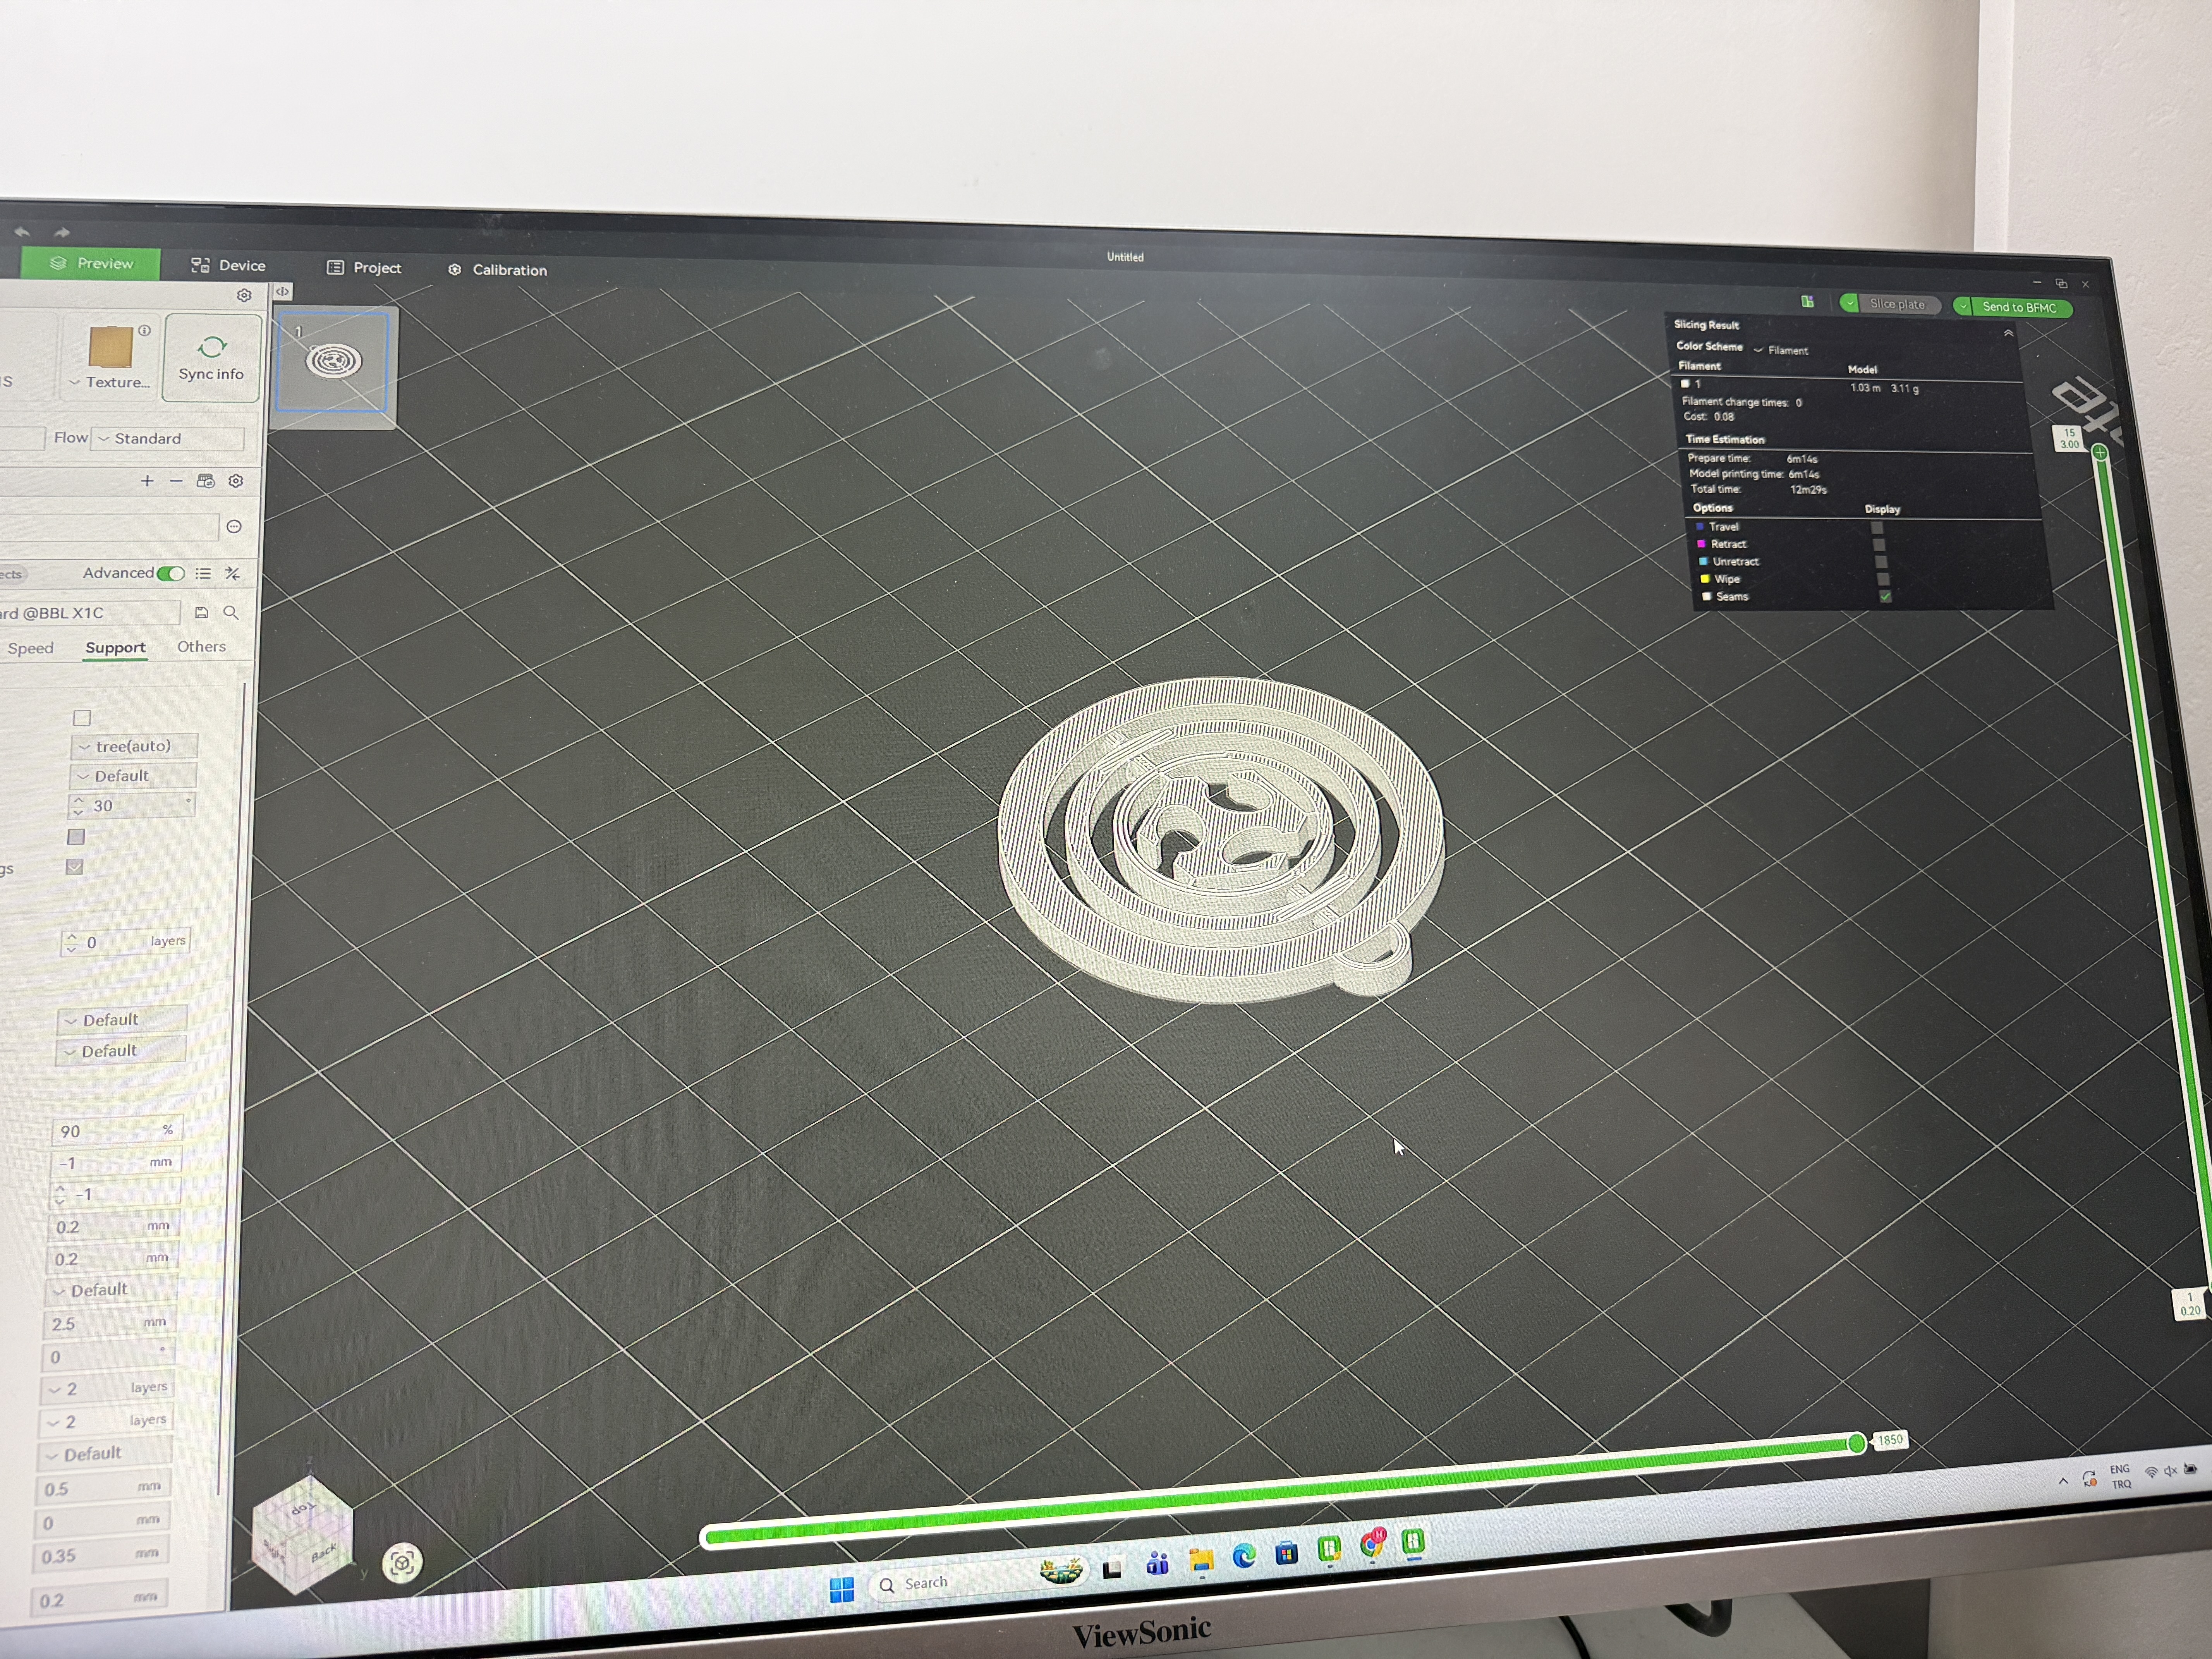Click the Sync info button

coord(211,357)
